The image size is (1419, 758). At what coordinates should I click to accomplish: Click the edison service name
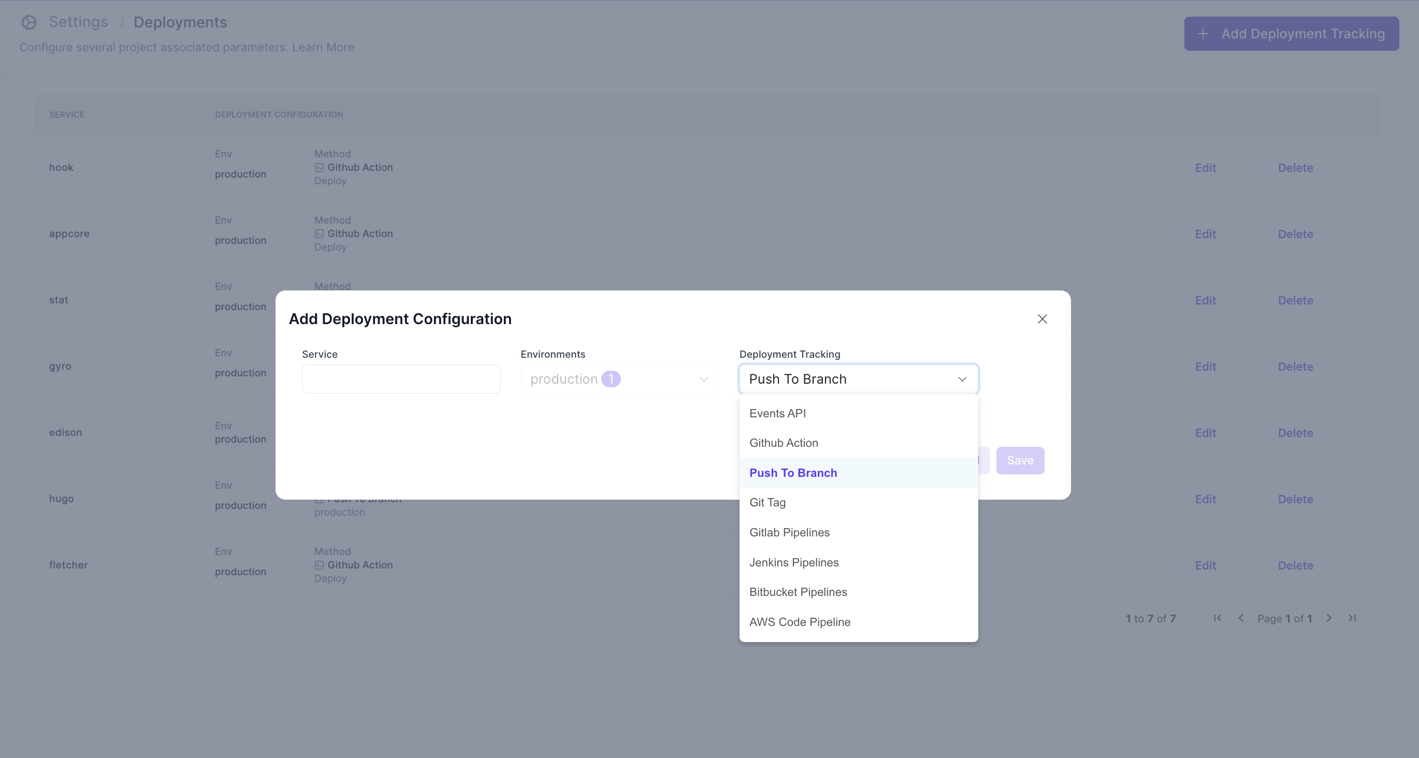(x=66, y=432)
